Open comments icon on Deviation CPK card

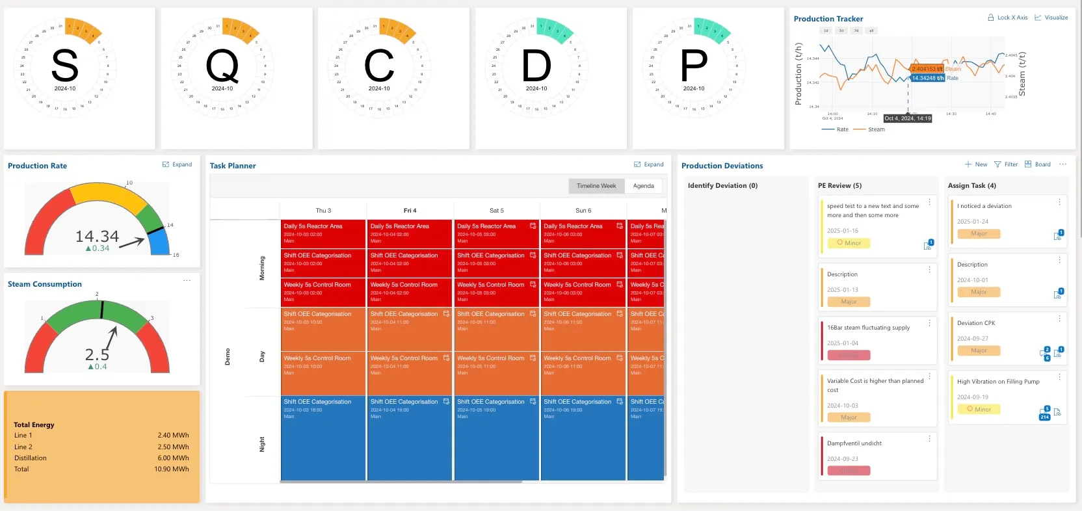[x=1046, y=353]
